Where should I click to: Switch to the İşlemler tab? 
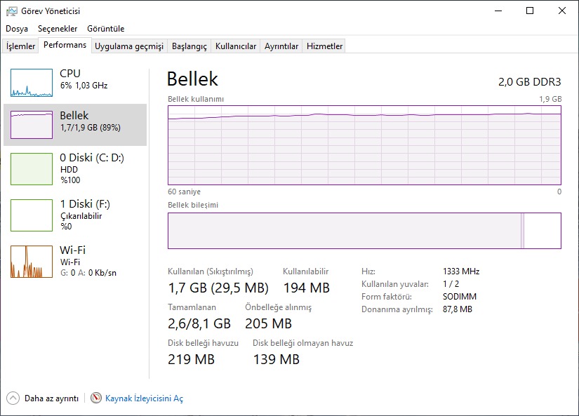pos(20,46)
